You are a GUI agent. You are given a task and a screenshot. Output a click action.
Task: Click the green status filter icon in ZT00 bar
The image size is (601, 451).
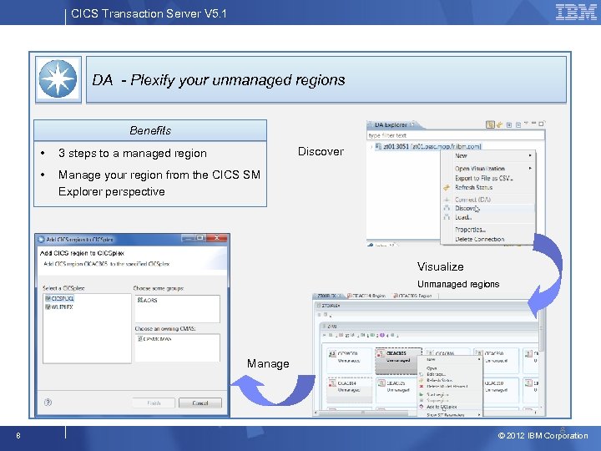coord(372,335)
